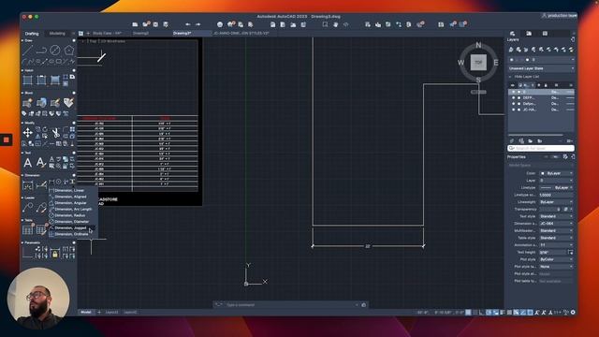Select the Trim scissors tool

(55, 133)
